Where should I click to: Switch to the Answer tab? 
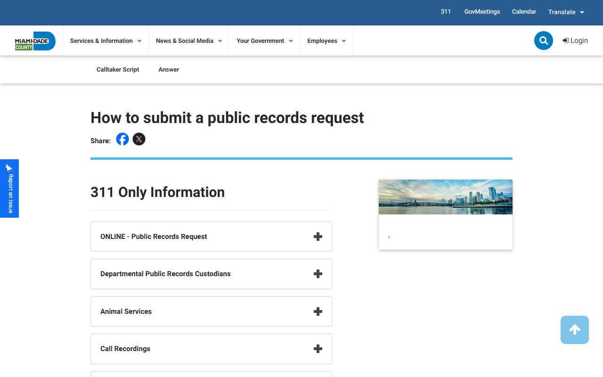coord(169,70)
